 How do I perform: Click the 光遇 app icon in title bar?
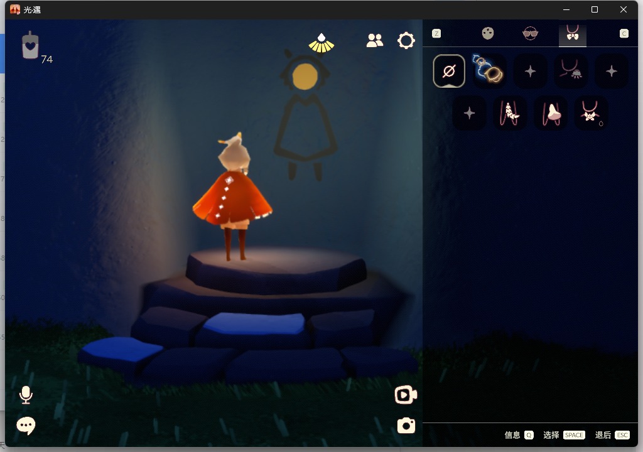[x=15, y=9]
